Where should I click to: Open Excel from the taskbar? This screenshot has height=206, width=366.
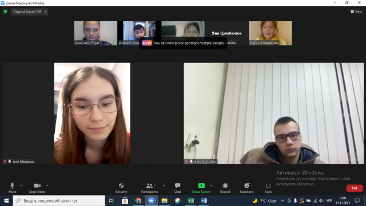[190, 201]
